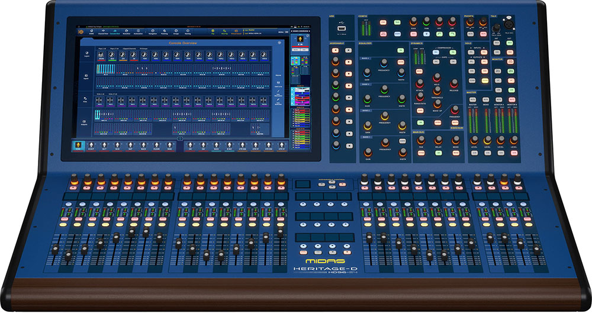Select Outputs icon in overview sidebar

click(84, 122)
